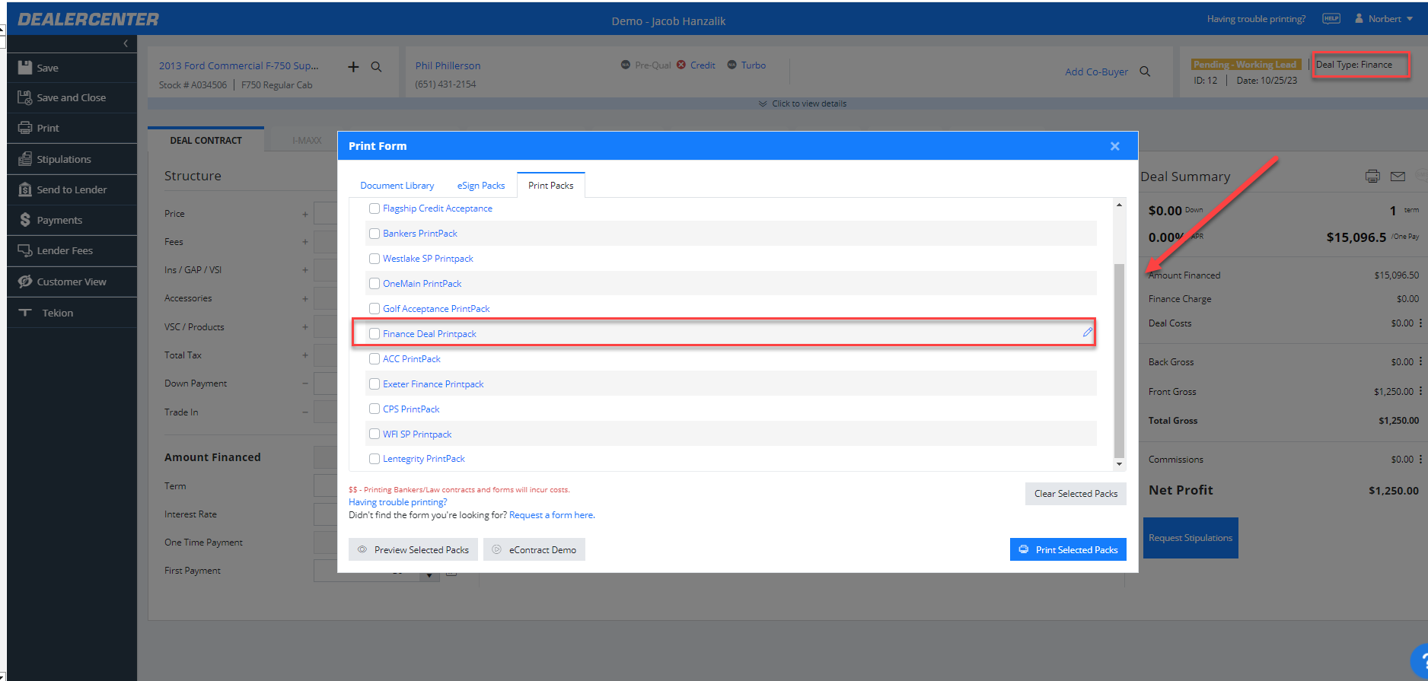The height and width of the screenshot is (681, 1428).
Task: Check the Bankers PrintPack checkbox
Action: click(x=375, y=234)
